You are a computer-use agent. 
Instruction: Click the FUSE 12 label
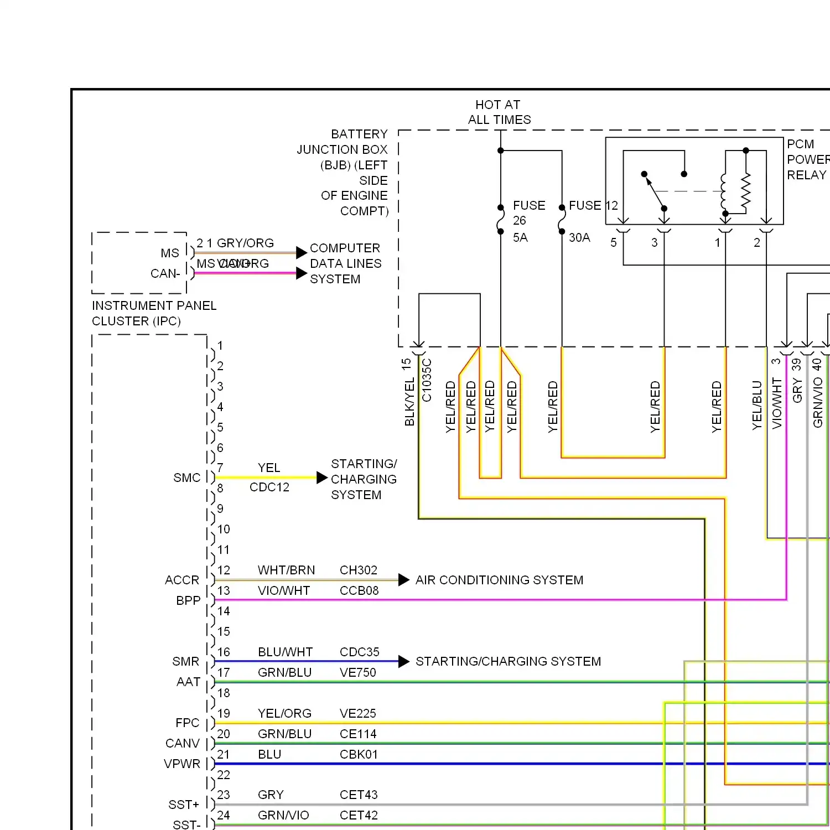pyautogui.click(x=593, y=205)
